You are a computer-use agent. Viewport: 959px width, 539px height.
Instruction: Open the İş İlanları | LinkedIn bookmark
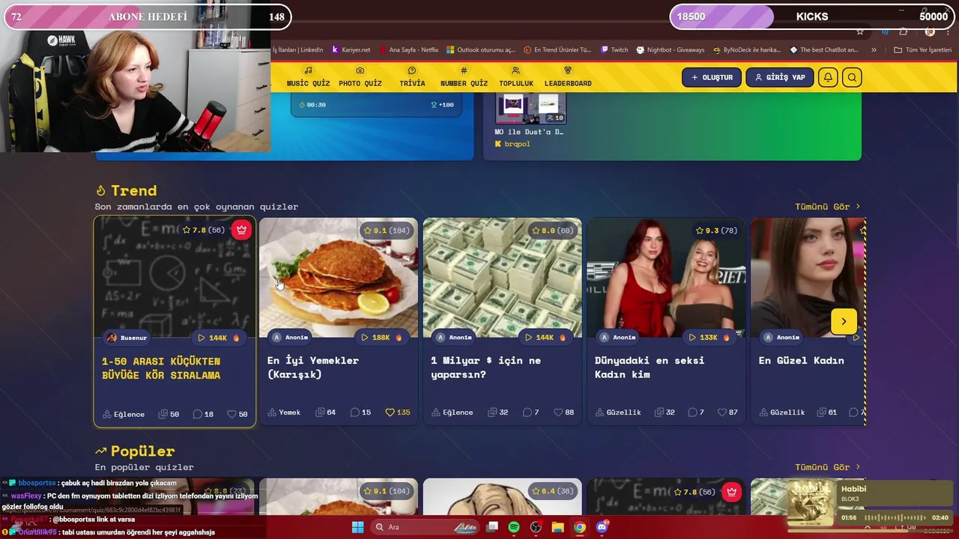[x=298, y=50]
